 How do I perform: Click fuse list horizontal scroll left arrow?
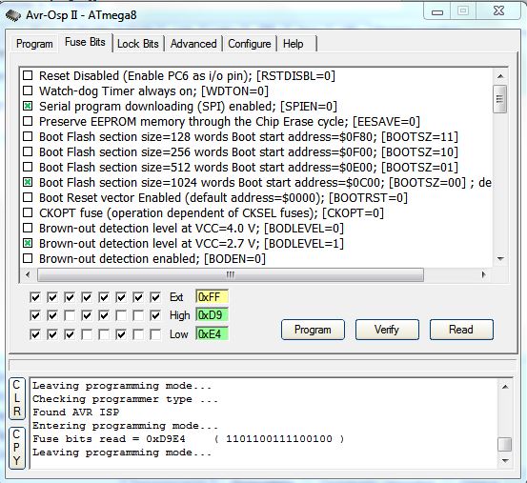tap(28, 274)
